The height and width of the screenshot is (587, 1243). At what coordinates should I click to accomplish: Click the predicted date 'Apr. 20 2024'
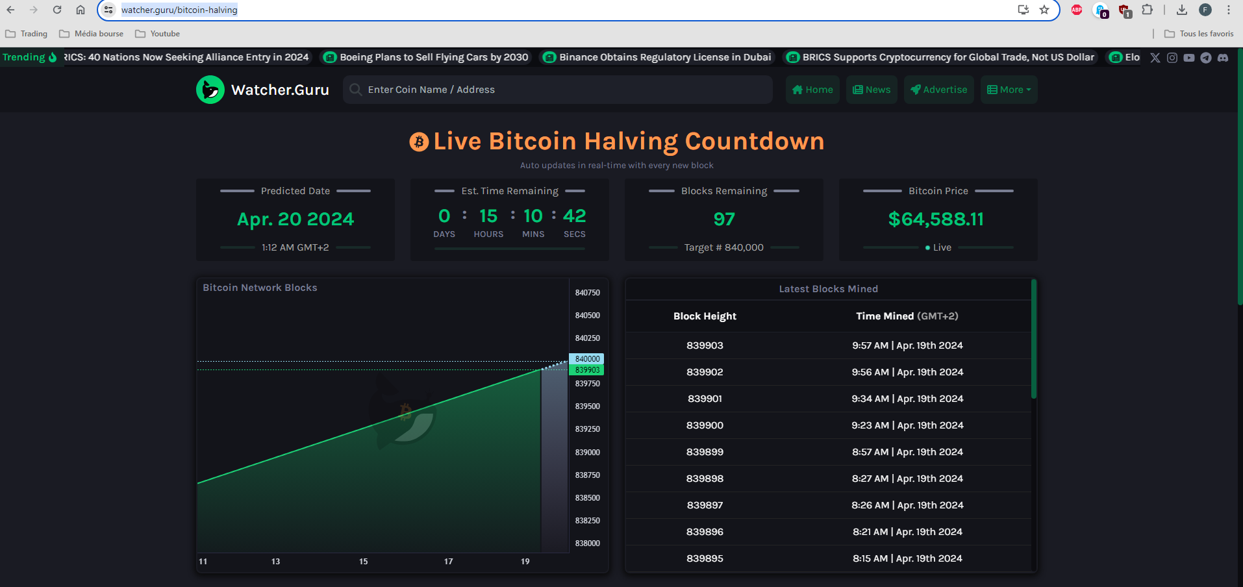click(x=295, y=219)
